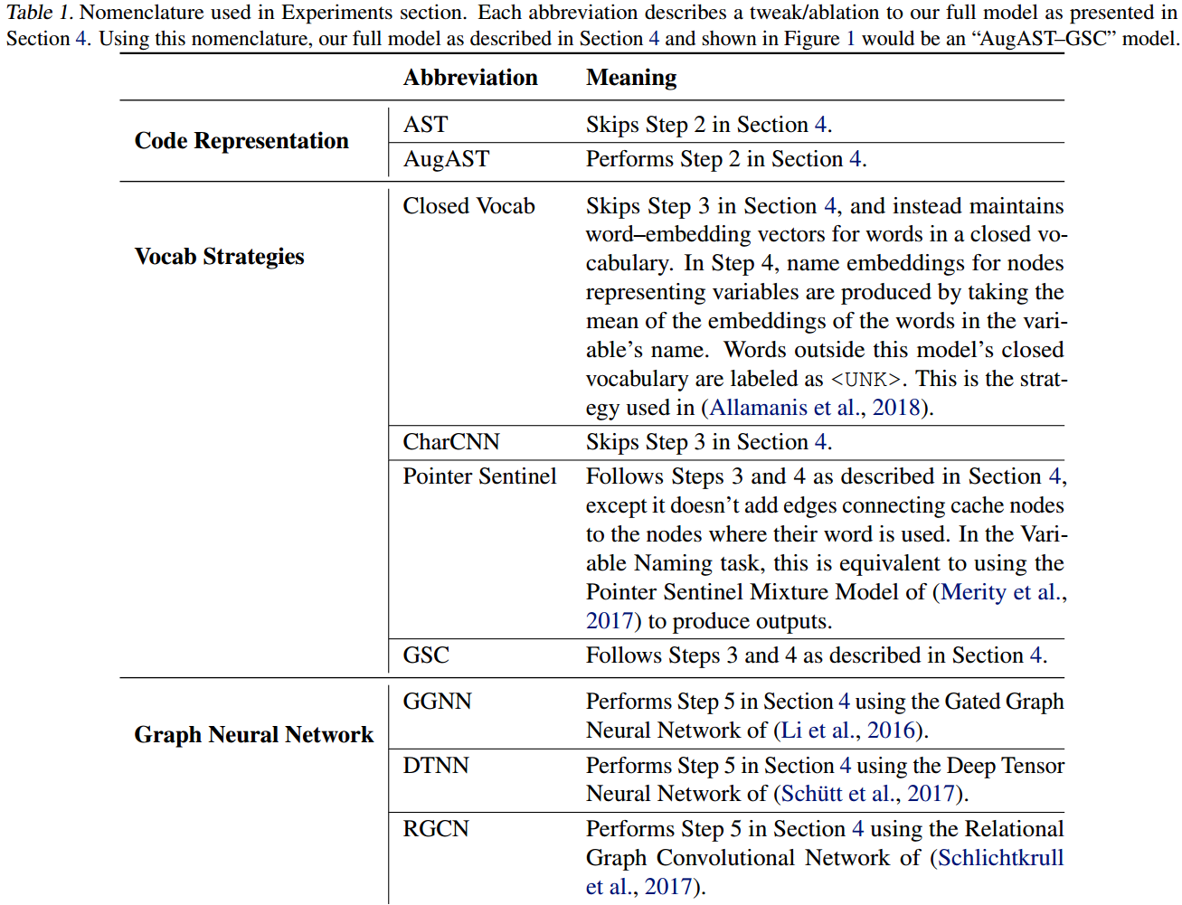Click the "Table 1." caption label

pyautogui.click(x=39, y=13)
